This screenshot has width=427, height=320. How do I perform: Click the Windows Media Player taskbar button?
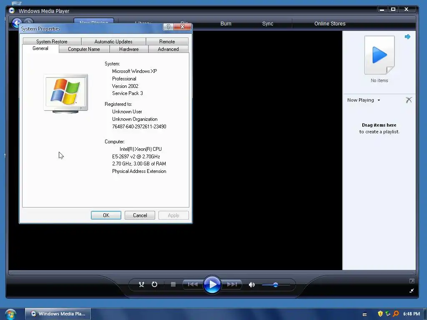(58, 314)
